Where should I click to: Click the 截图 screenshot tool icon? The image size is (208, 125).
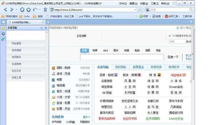154,16
